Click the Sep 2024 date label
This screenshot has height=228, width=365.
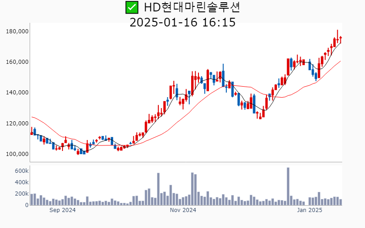[63, 210]
